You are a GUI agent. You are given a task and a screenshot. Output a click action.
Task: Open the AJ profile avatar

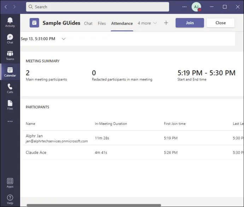196,7
